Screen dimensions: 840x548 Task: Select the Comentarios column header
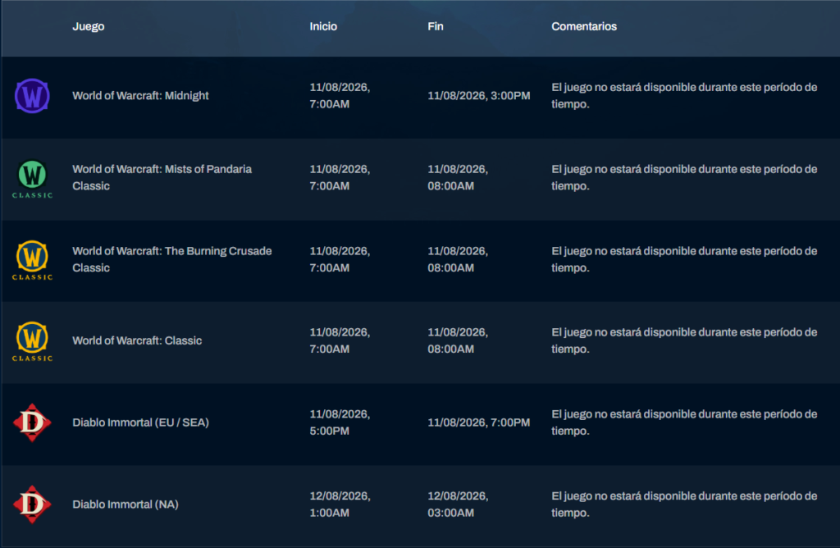584,26
